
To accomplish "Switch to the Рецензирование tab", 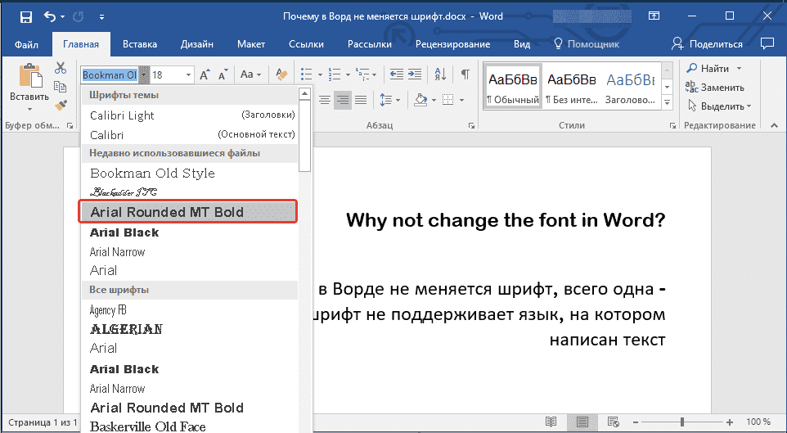I will coord(452,44).
